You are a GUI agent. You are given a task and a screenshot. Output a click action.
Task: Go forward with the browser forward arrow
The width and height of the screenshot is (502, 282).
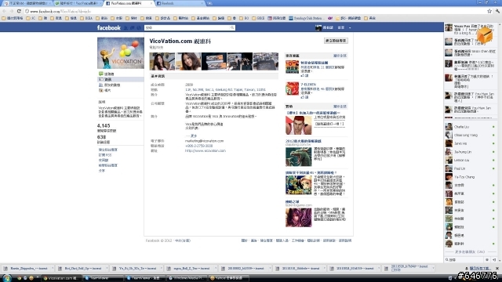coord(12,11)
